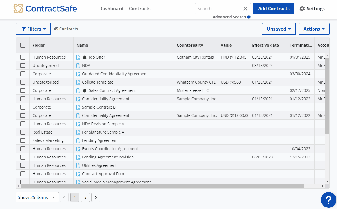
Task: Click the horizontal scrollbar under the table
Action: coord(162,186)
